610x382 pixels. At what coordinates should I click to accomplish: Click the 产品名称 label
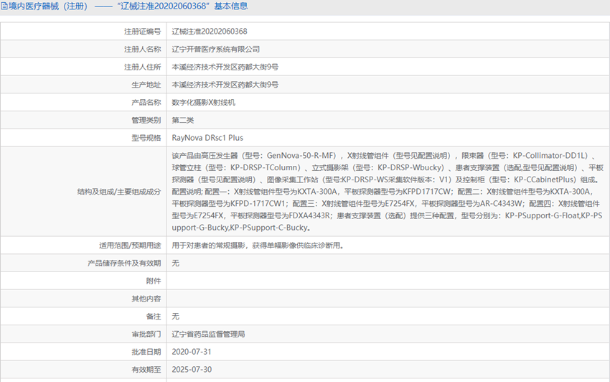click(146, 103)
